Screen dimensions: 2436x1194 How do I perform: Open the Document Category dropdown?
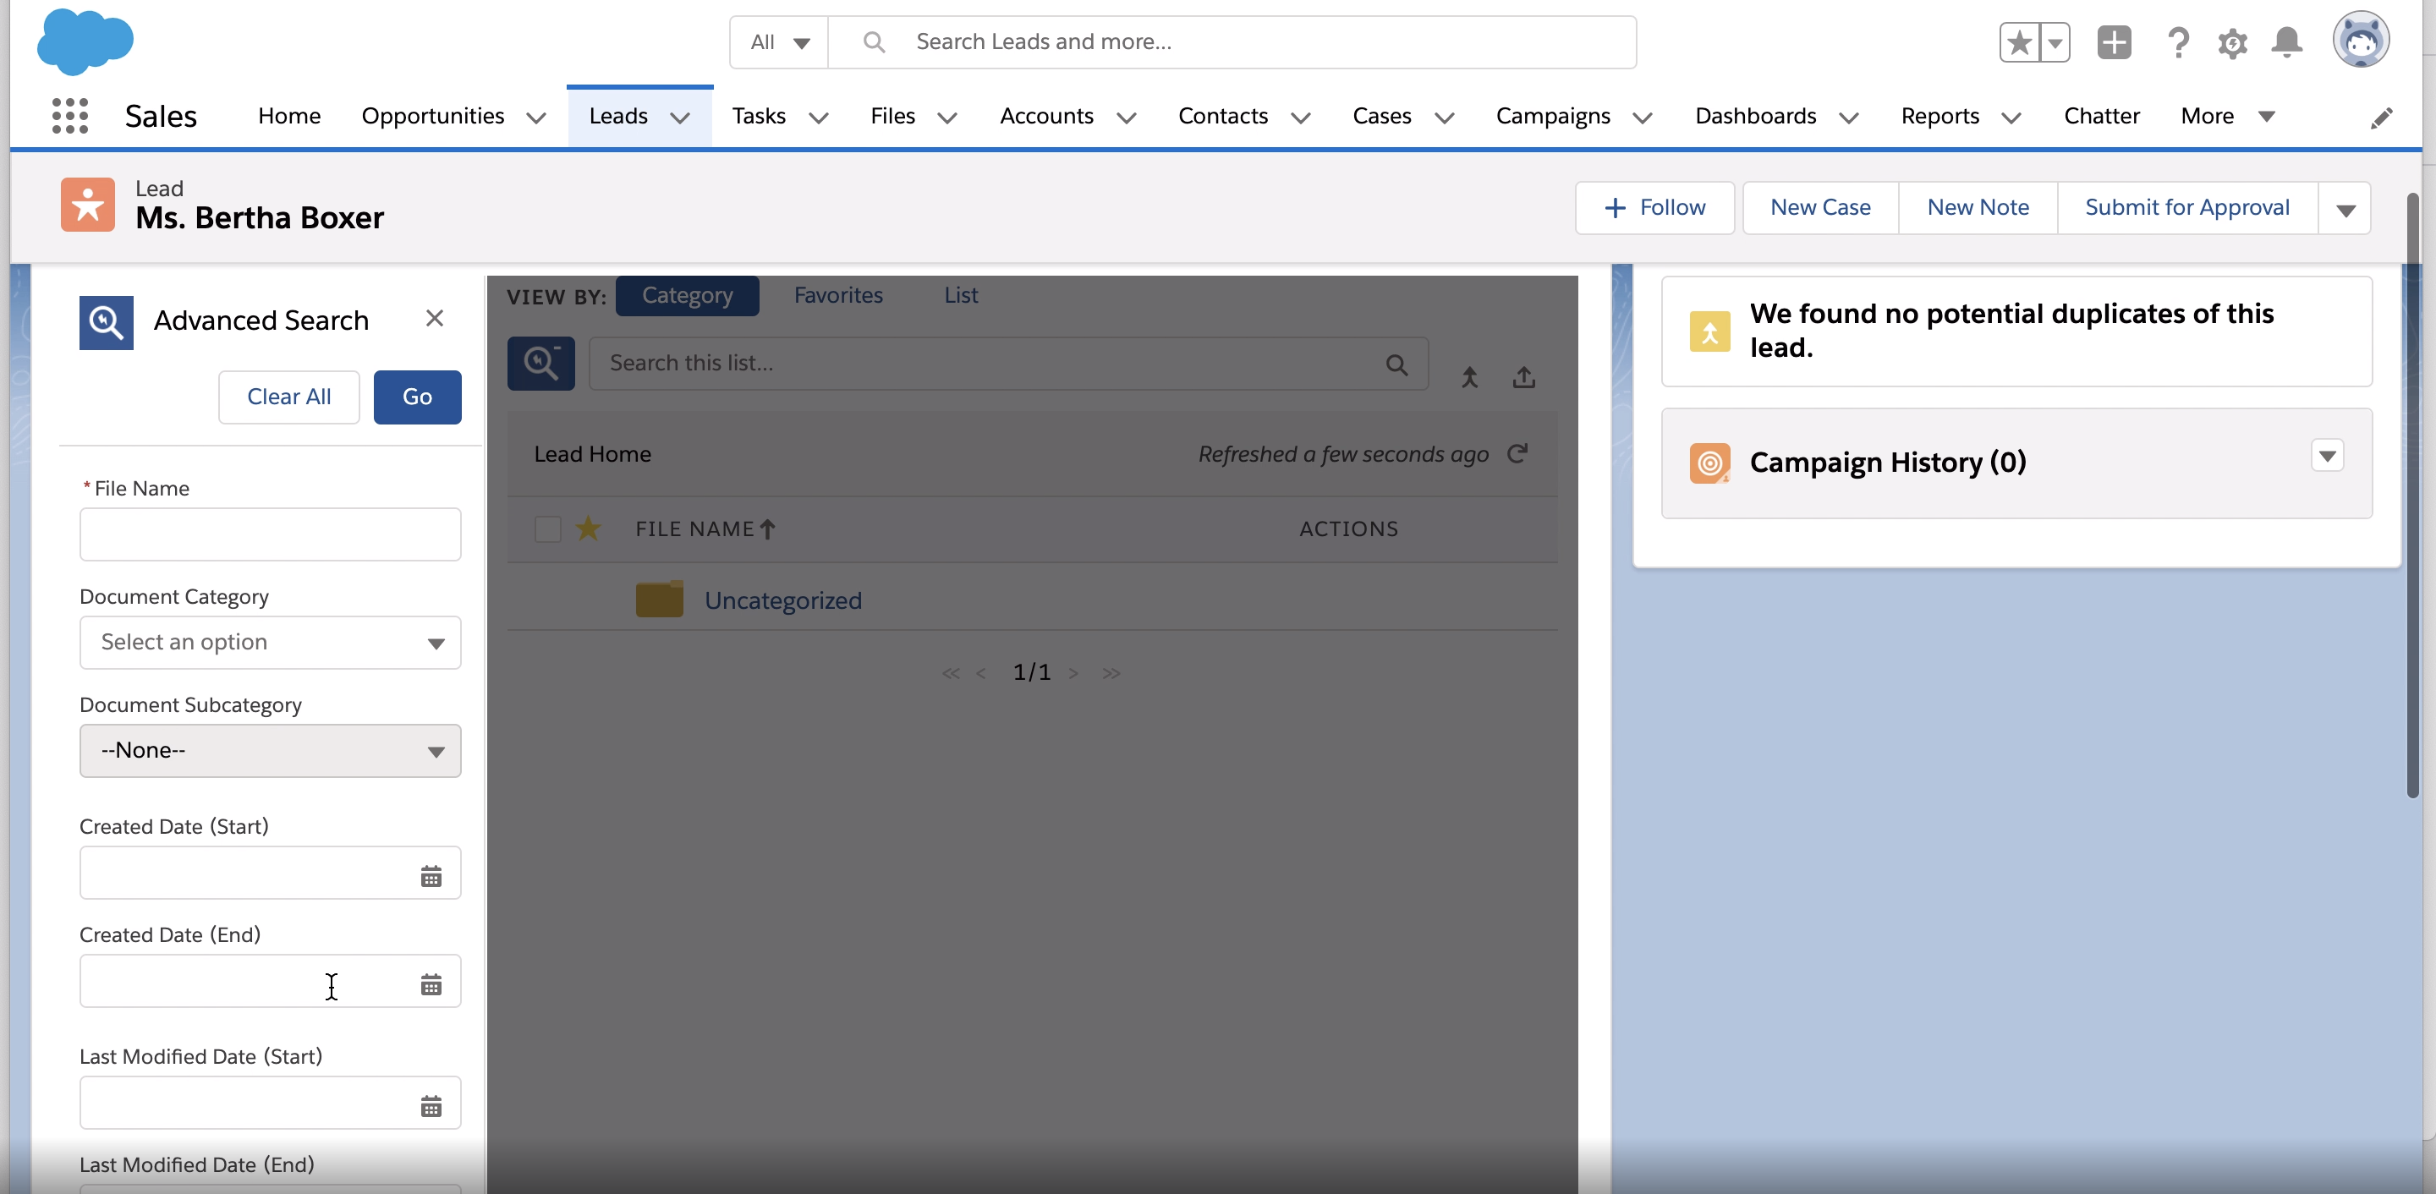click(270, 643)
